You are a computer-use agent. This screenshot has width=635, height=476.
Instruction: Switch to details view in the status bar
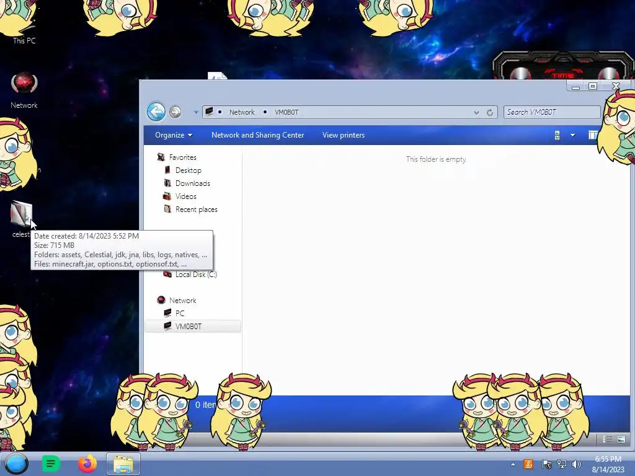pyautogui.click(x=608, y=439)
